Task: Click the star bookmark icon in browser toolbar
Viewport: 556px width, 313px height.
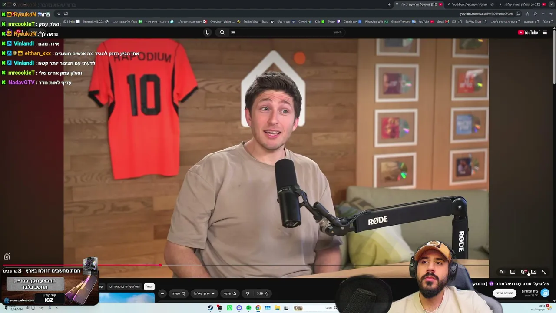Action: tap(59, 13)
